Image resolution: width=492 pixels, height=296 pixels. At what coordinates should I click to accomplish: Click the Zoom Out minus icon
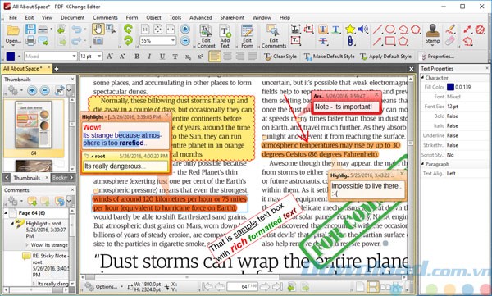[x=185, y=41]
